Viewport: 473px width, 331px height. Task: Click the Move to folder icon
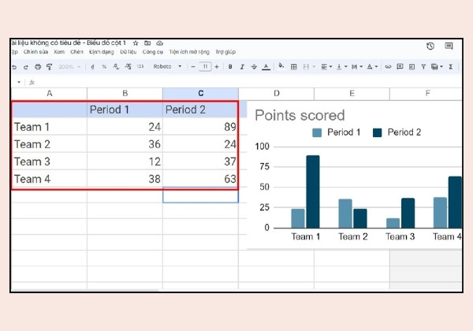click(x=147, y=43)
